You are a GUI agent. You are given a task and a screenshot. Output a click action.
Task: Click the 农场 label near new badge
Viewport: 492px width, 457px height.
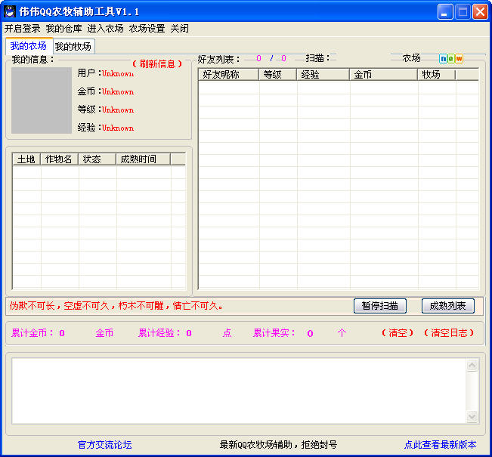[x=411, y=58]
